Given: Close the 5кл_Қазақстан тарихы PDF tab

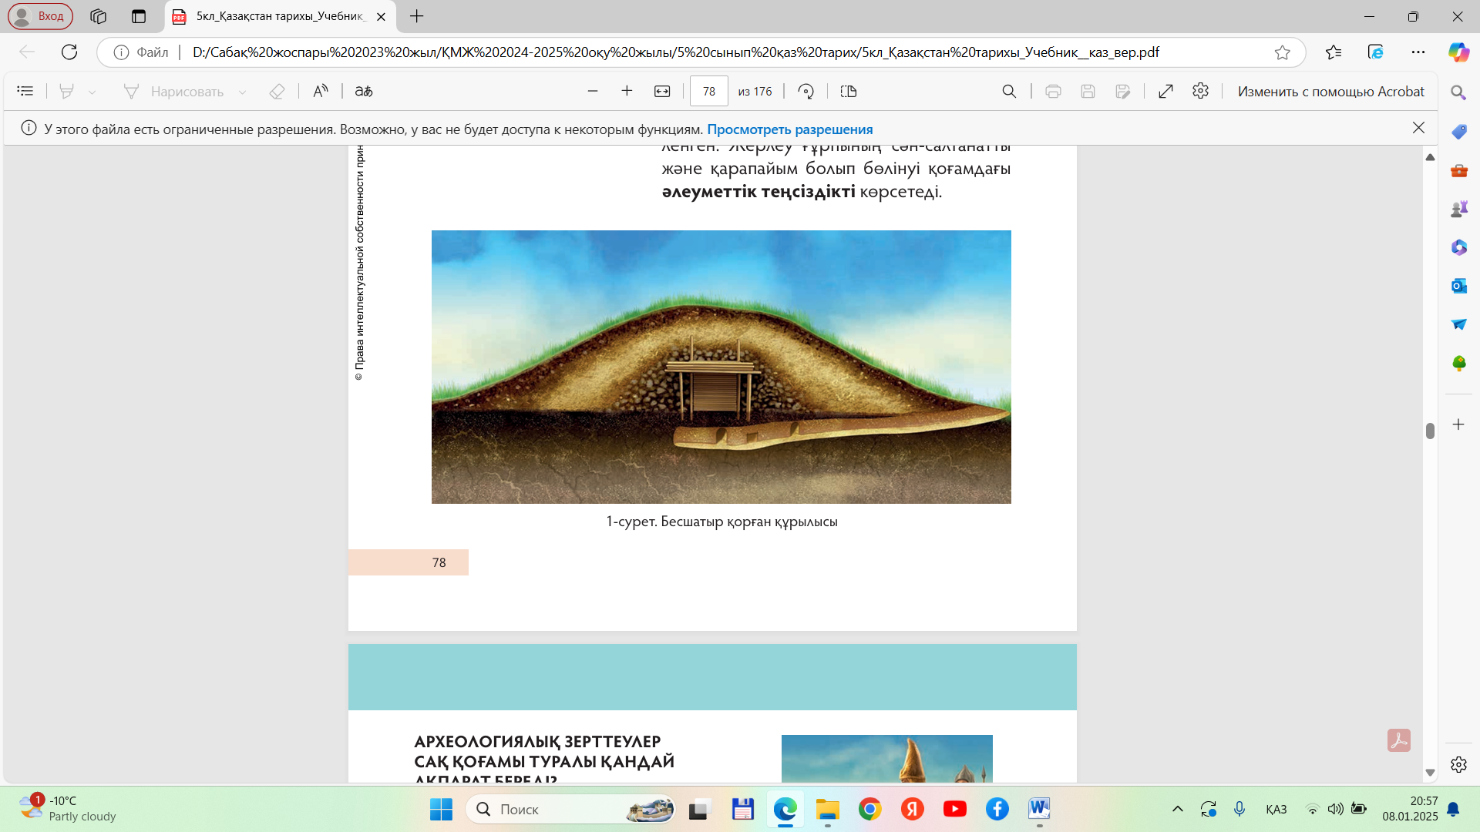Looking at the screenshot, I should click(x=381, y=16).
